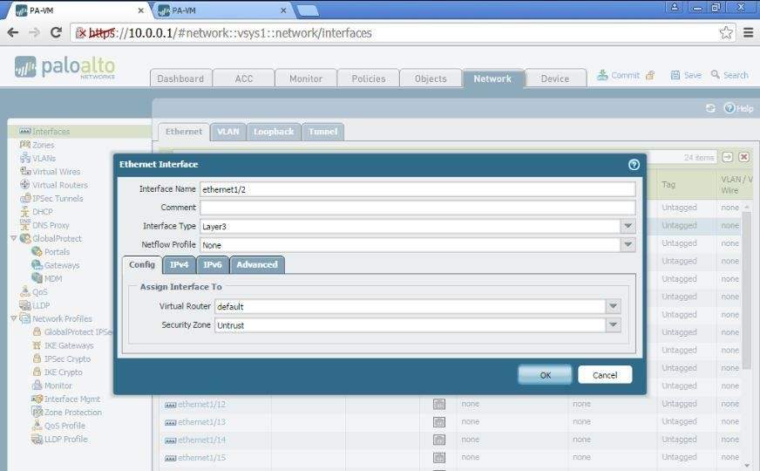Switch to the Advanced tab
The width and height of the screenshot is (760, 471).
[x=256, y=264]
